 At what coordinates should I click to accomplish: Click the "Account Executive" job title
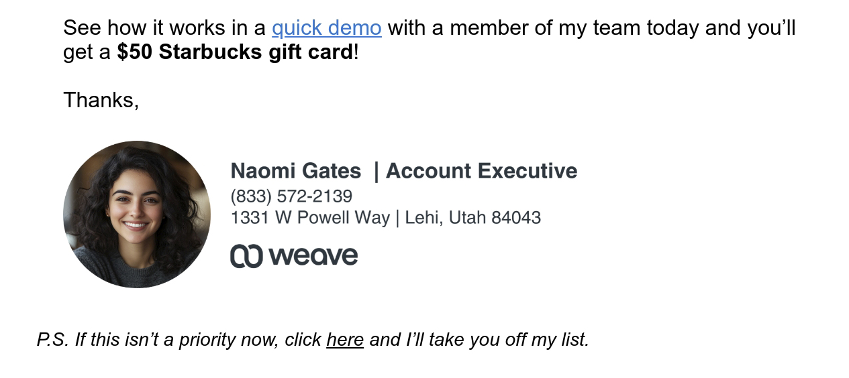click(481, 172)
